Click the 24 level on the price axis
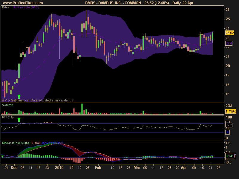 coord(227,28)
